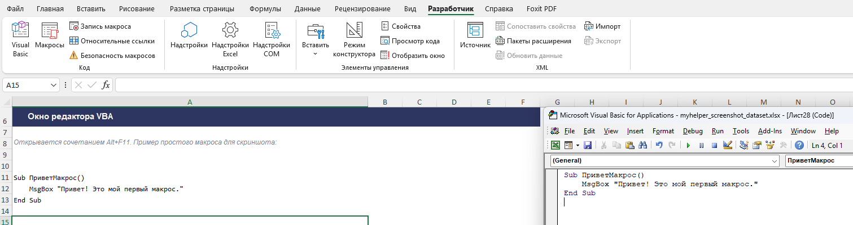Select cell with 'Sub ПриветМакрос()' in sheet
This screenshot has width=853, height=225.
pos(190,177)
